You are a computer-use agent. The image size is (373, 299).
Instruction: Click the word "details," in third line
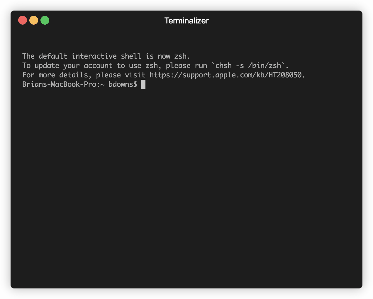(x=76, y=75)
